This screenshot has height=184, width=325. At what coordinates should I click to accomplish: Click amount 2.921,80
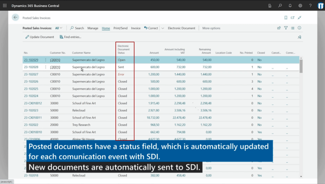(x=154, y=110)
